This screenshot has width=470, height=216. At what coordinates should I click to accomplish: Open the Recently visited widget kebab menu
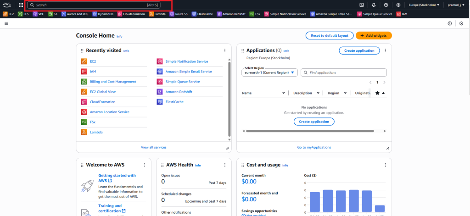point(225,50)
